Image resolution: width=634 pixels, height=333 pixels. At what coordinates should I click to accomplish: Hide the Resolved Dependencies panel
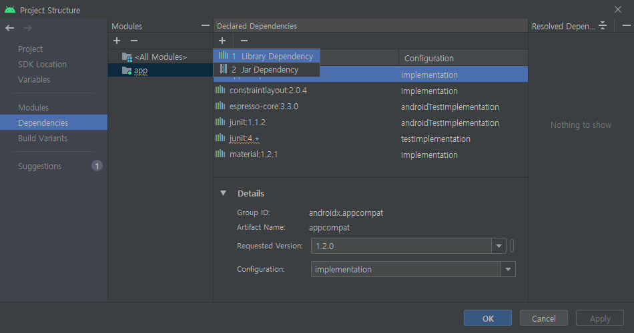click(x=626, y=26)
